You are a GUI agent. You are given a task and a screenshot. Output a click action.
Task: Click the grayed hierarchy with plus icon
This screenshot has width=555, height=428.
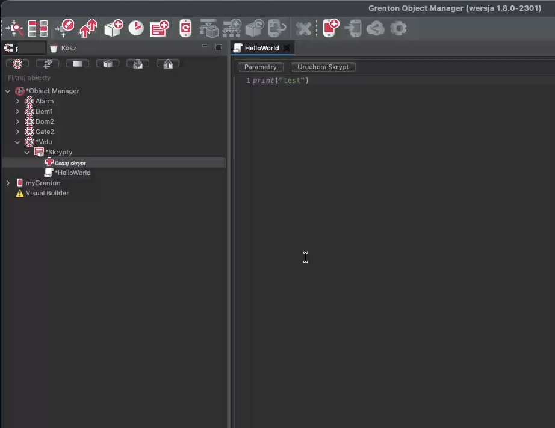[232, 28]
